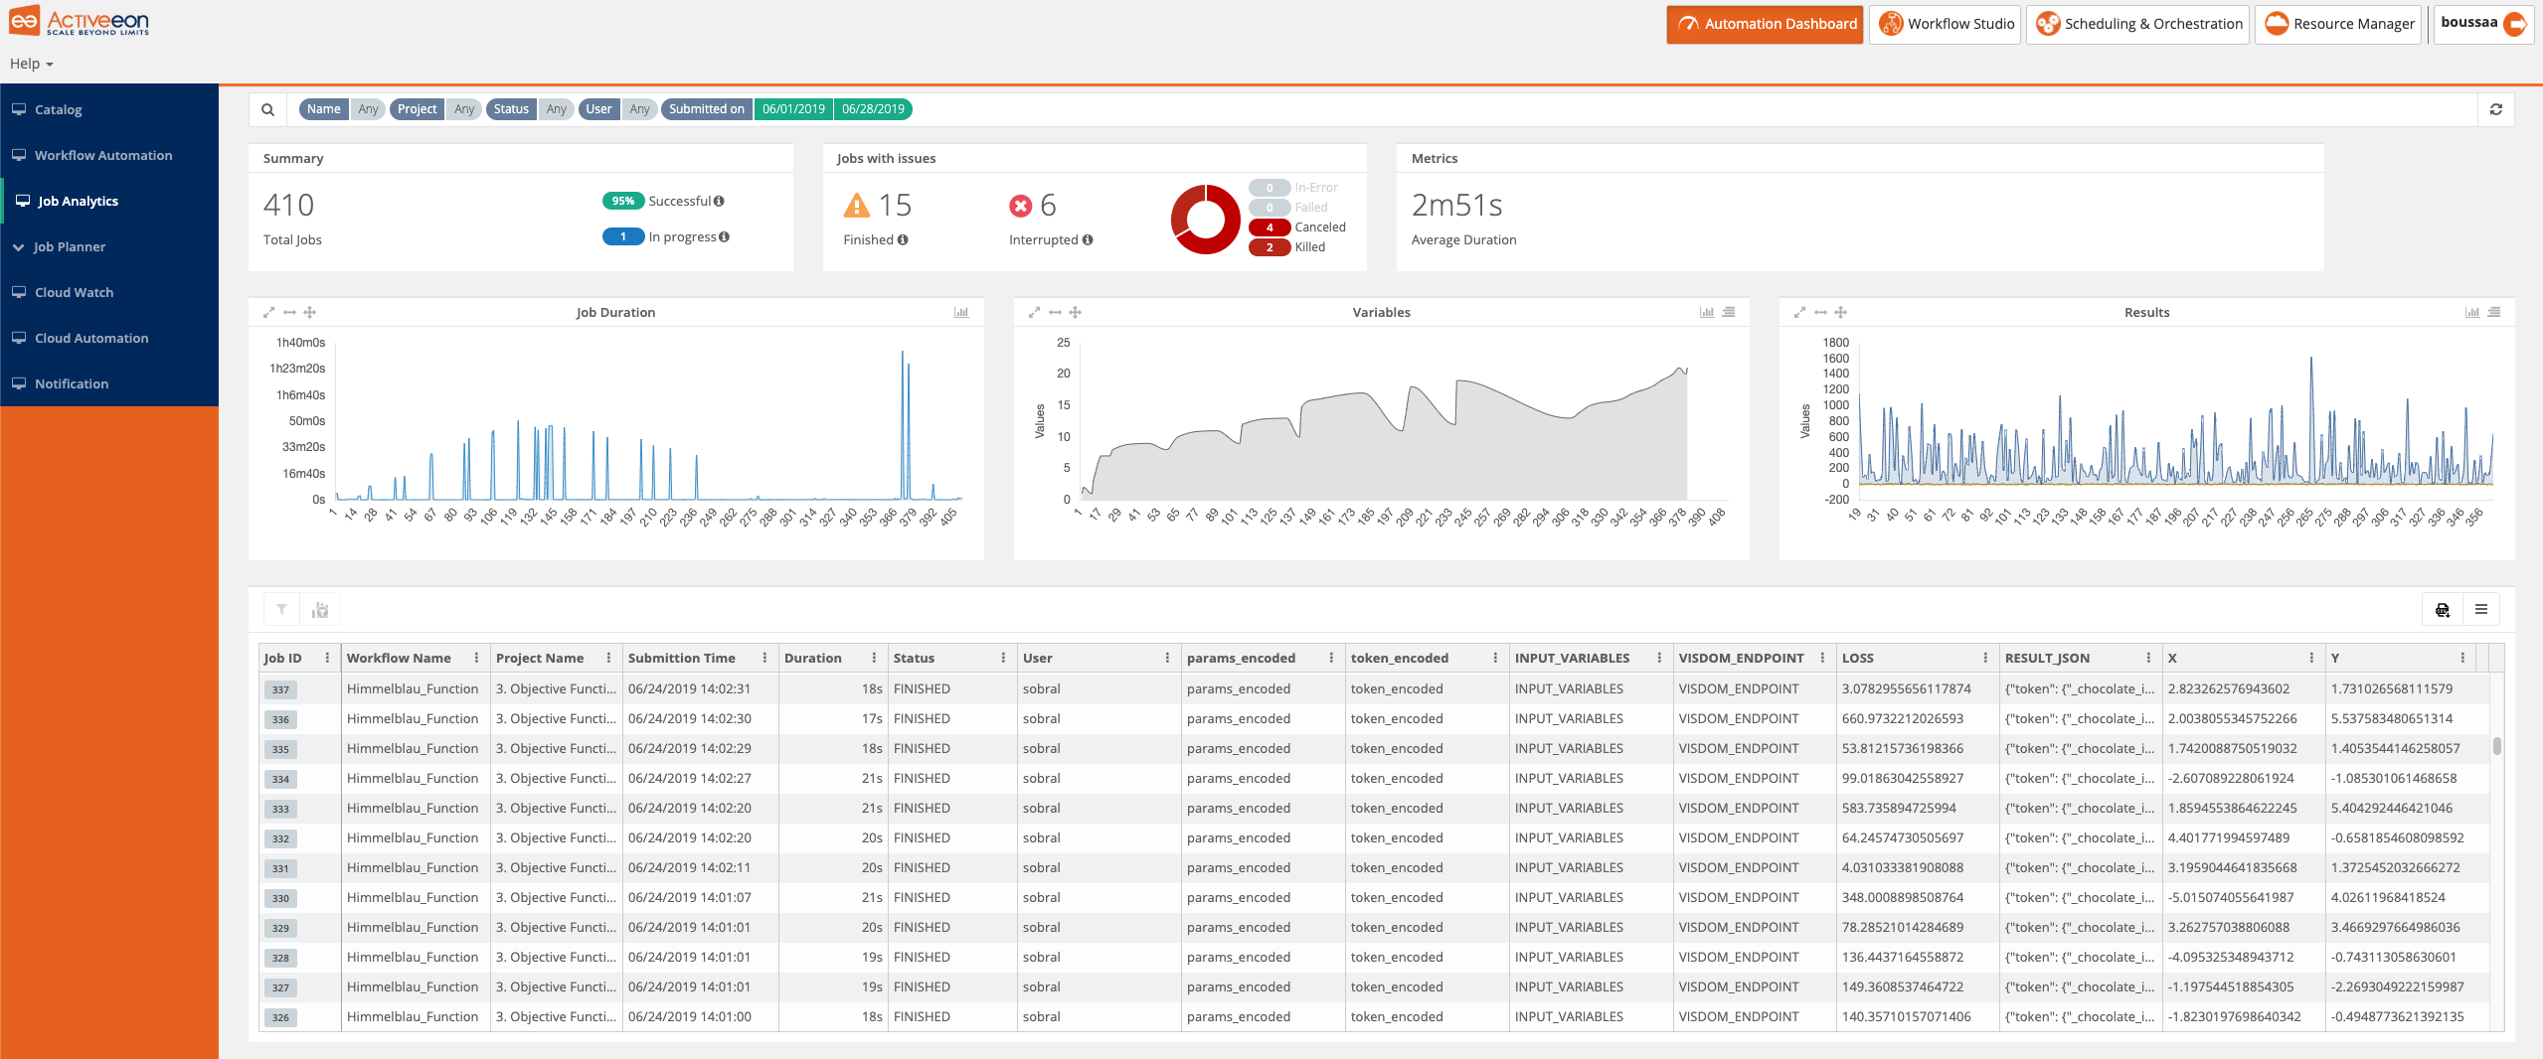Image resolution: width=2543 pixels, height=1059 pixels.
Task: Open Scheduling & Orchestration portal
Action: tap(2137, 24)
